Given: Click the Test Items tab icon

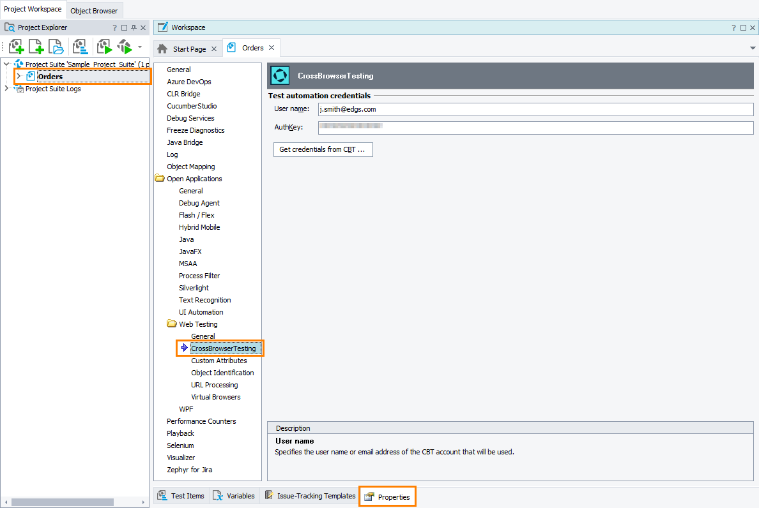Looking at the screenshot, I should click(163, 495).
